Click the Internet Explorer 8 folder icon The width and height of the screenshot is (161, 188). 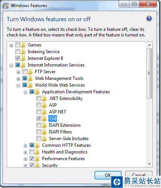pyautogui.click(x=23, y=58)
